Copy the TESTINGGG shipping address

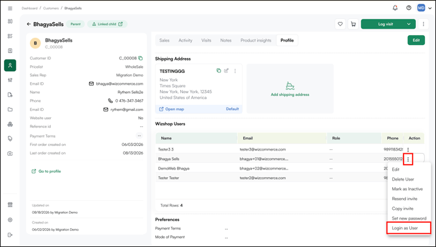click(x=219, y=71)
